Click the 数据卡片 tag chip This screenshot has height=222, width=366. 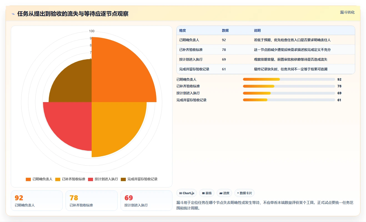click(244, 193)
